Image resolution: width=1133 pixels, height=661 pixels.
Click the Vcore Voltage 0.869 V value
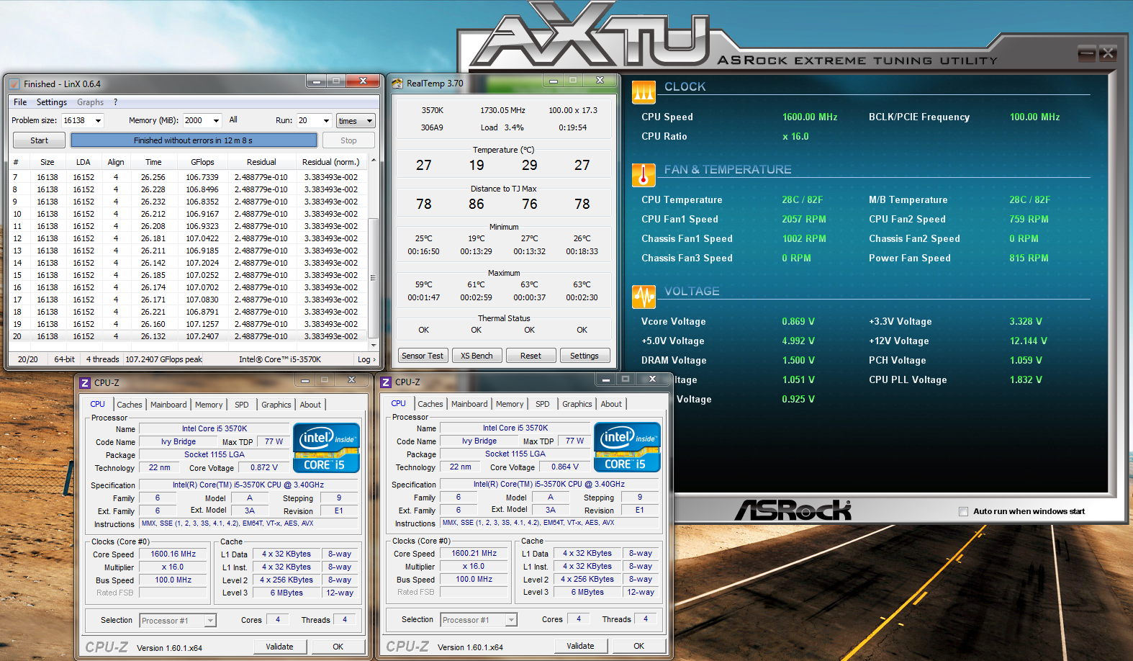coord(798,321)
